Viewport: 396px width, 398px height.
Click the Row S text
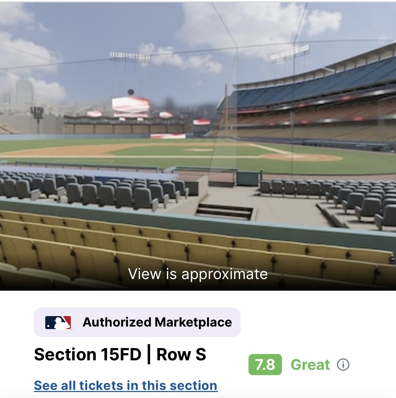coord(181,354)
